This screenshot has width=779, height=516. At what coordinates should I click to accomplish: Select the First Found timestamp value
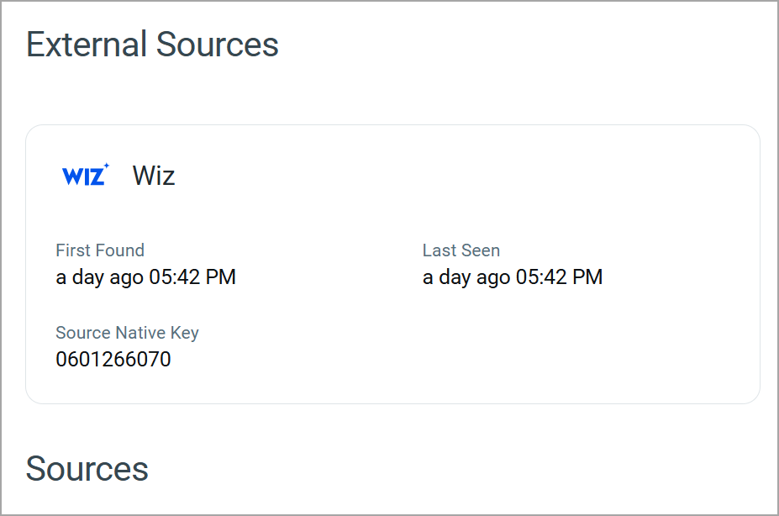[x=145, y=277]
